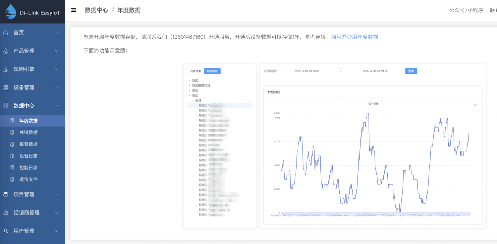
Task: Open the 关键数据 submenu item
Action: tap(28, 132)
